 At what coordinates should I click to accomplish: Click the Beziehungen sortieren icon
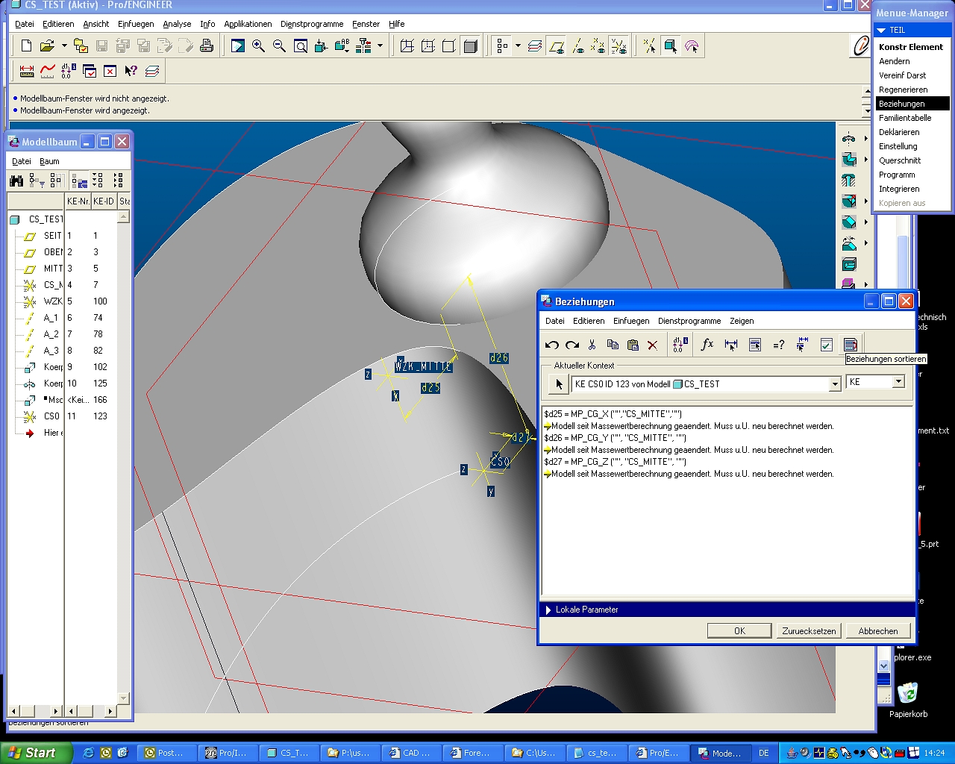pos(851,345)
